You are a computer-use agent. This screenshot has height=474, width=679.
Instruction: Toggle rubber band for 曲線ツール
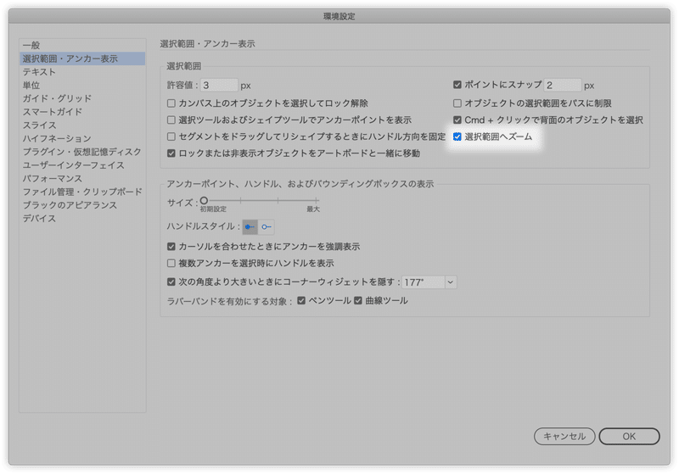click(x=358, y=300)
